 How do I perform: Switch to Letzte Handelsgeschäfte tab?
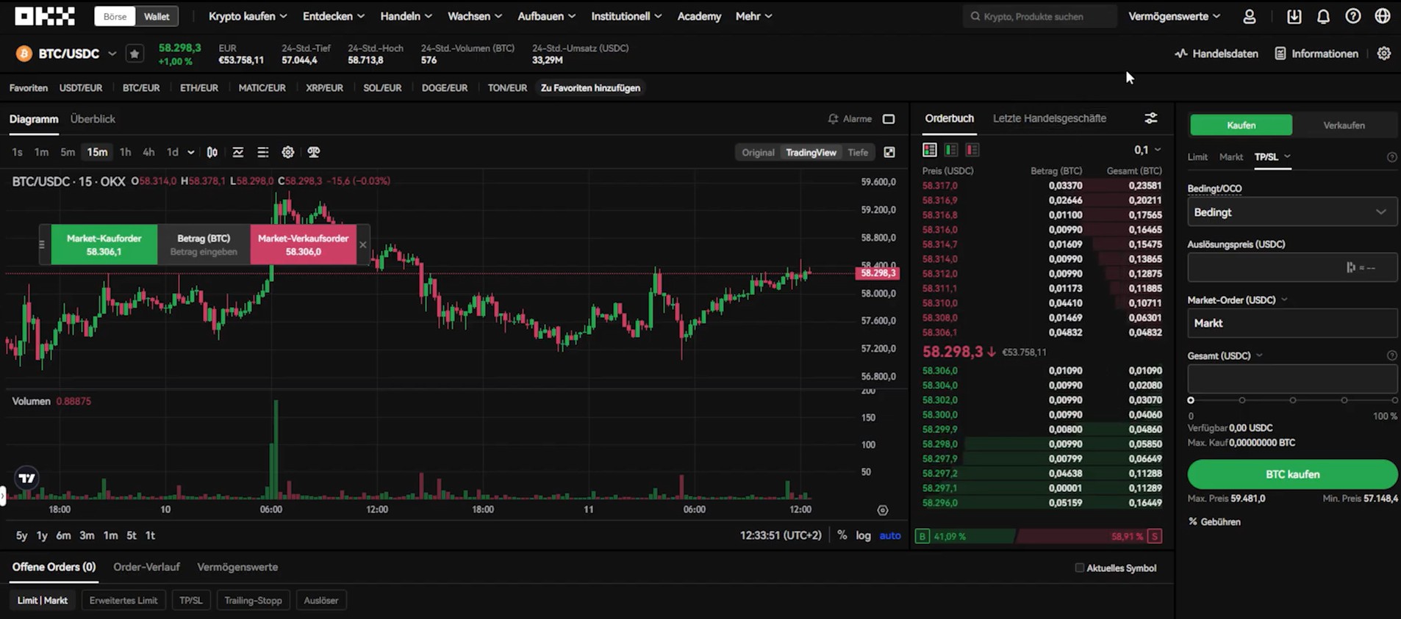click(1049, 118)
